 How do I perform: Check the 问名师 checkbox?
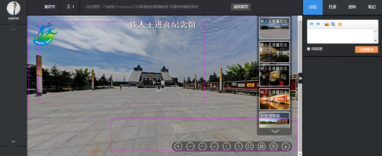click(x=309, y=49)
